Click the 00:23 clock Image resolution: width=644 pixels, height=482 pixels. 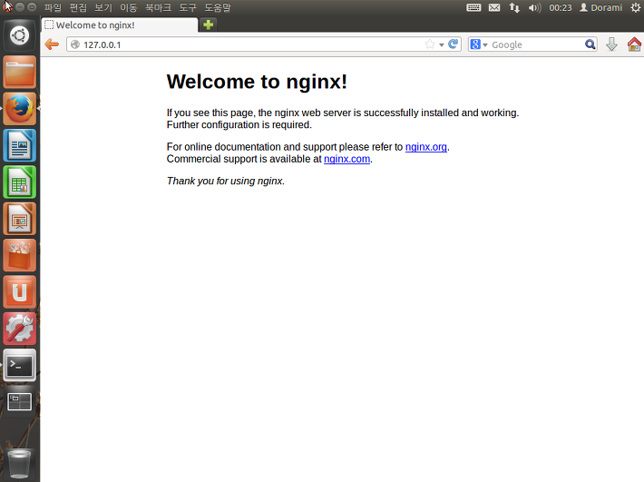(x=561, y=7)
